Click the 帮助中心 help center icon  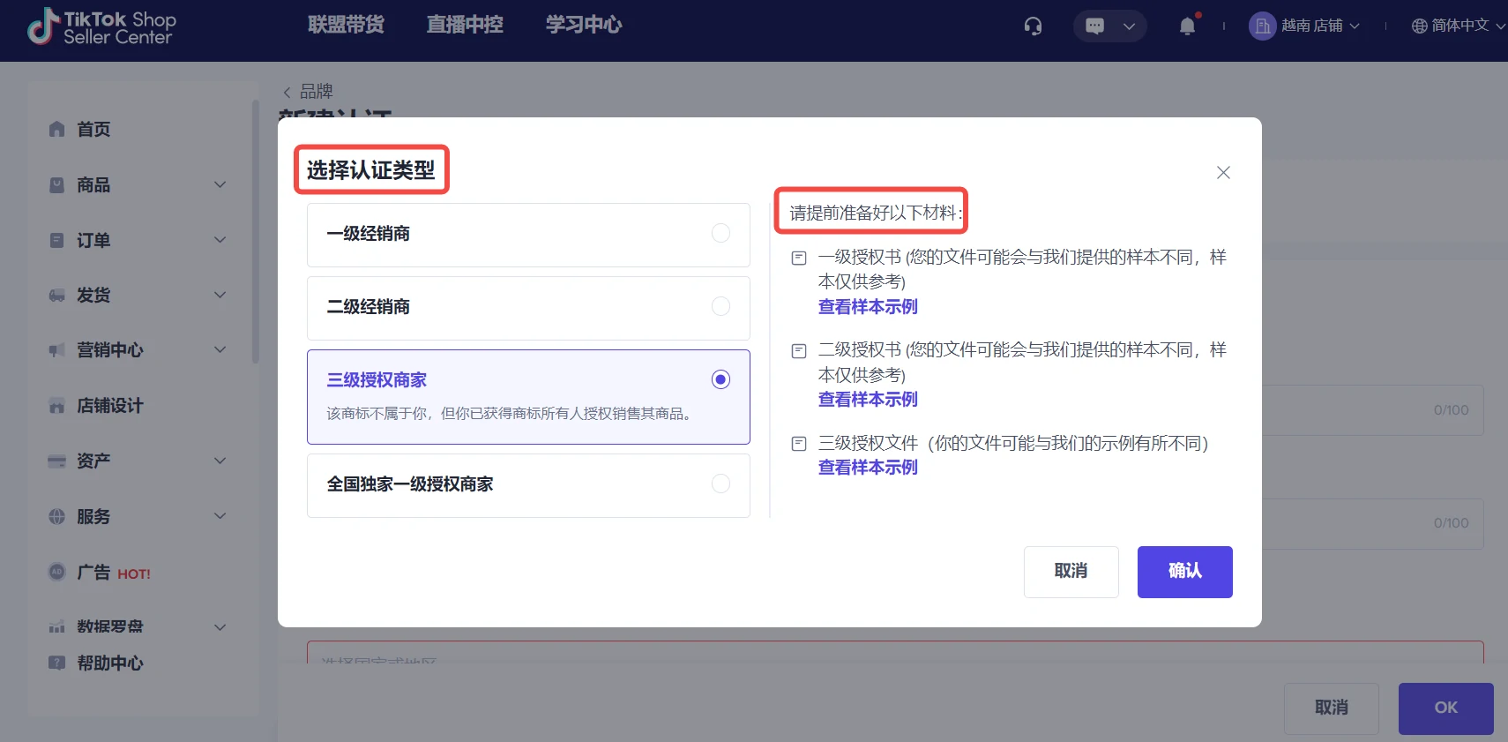pyautogui.click(x=57, y=663)
